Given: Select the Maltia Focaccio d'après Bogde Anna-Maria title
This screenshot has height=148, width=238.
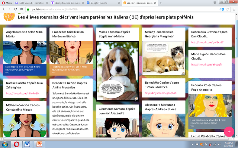Looking at the screenshot, I should coord(115,34).
